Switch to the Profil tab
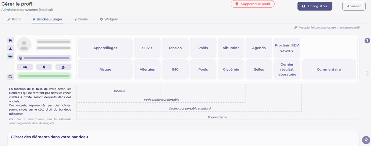 point(14,19)
